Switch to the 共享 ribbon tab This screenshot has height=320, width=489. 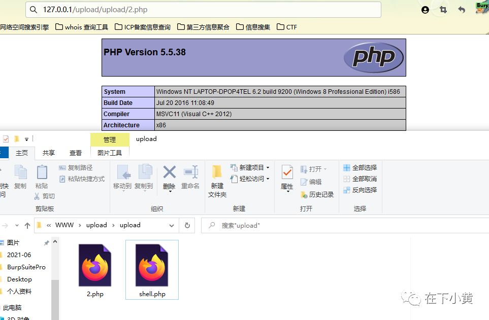tap(49, 153)
